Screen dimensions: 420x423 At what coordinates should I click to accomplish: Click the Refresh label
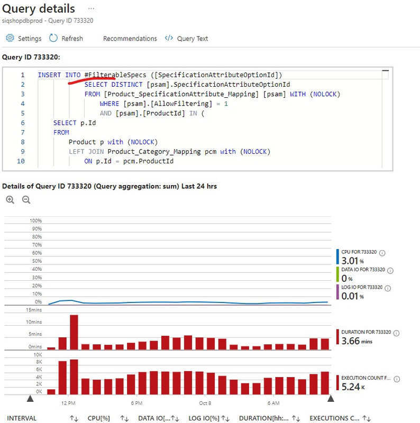pos(72,39)
